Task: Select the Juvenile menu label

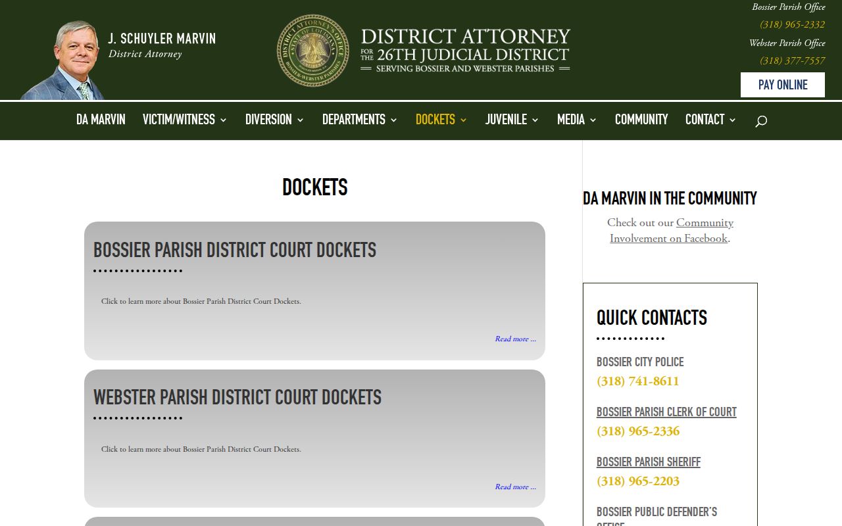Action: [506, 120]
